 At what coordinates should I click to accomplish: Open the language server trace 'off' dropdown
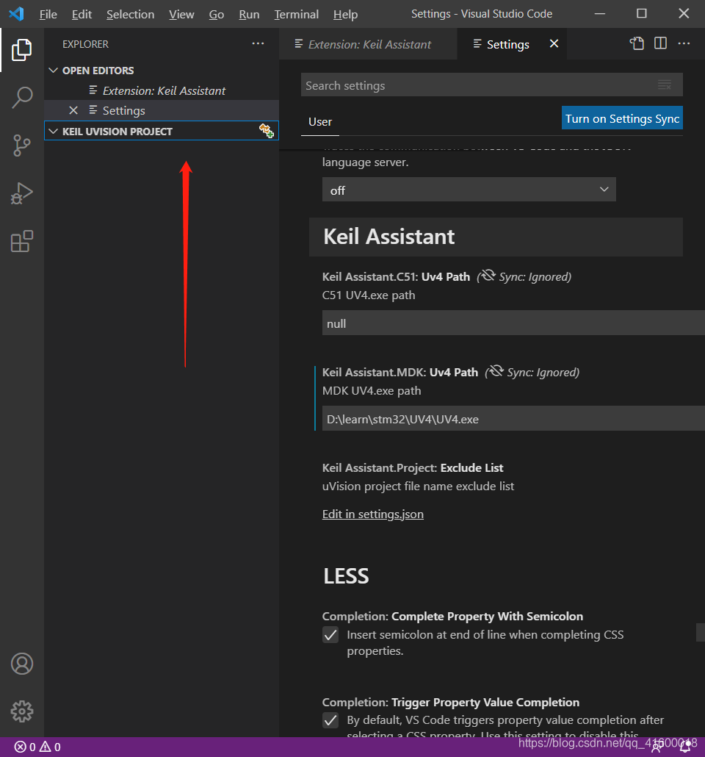click(x=469, y=190)
